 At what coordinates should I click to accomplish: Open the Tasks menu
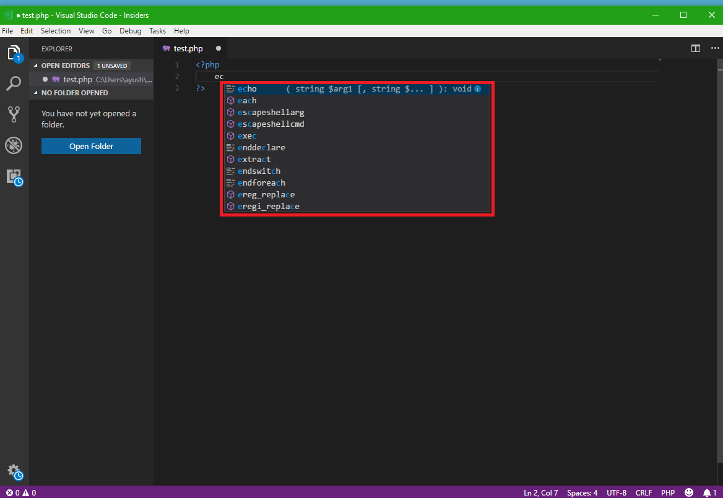pyautogui.click(x=157, y=30)
